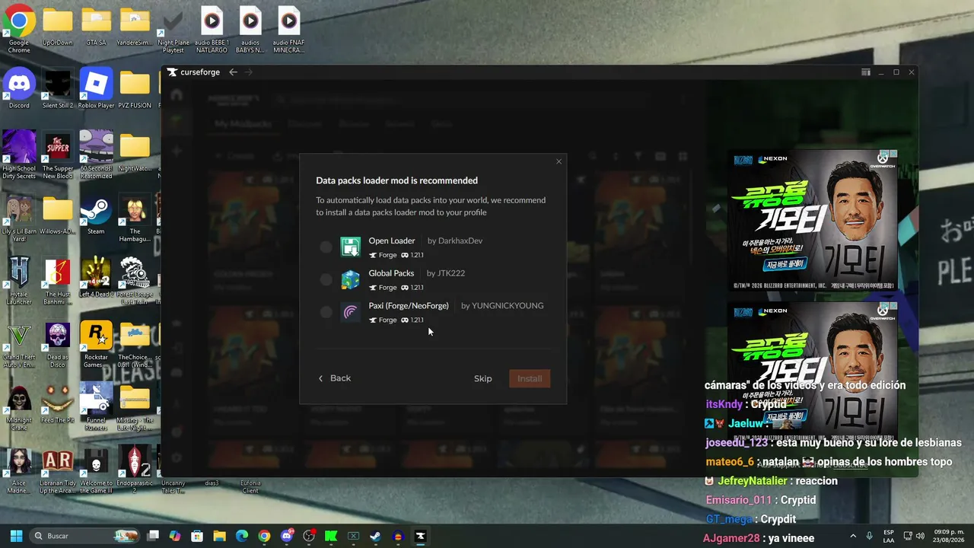The image size is (974, 548).
Task: Select the PVZ FUSION folder
Action: (135, 88)
